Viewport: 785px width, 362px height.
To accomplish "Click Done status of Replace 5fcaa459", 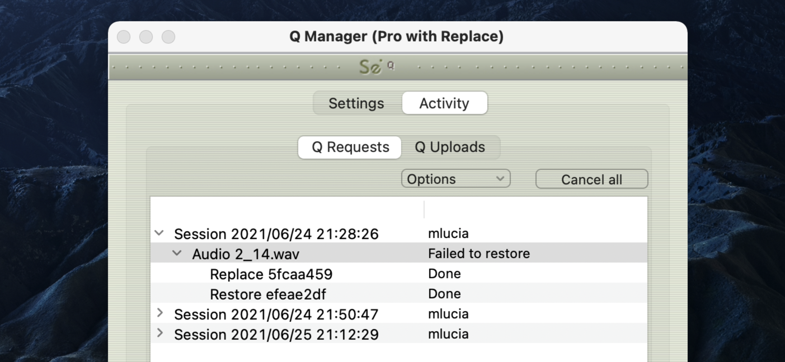I will 444,274.
